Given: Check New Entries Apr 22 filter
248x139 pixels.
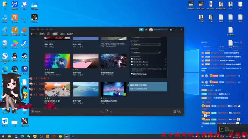Looking at the screenshot, I should [132, 65].
